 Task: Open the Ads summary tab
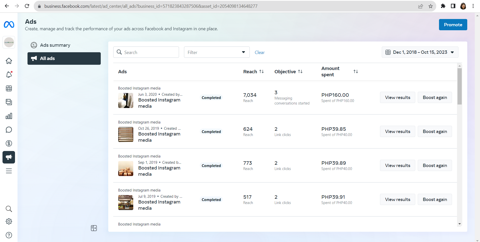point(64,45)
